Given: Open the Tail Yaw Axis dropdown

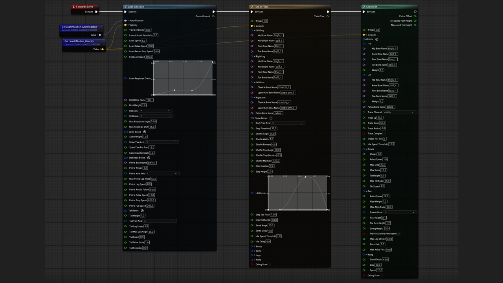Looking at the screenshot, I should tap(159, 221).
